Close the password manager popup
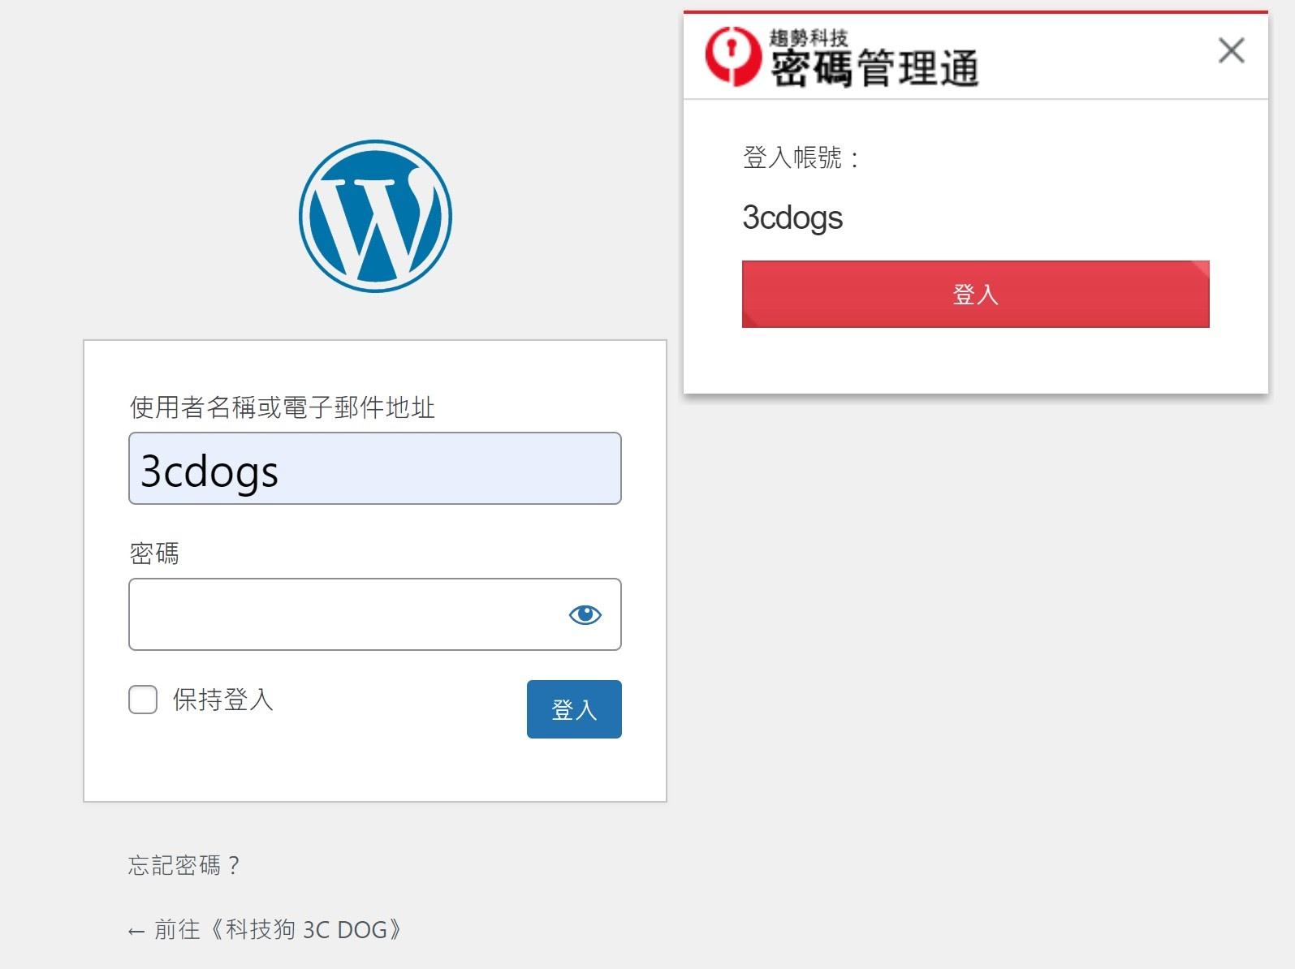This screenshot has height=969, width=1295. (1231, 50)
